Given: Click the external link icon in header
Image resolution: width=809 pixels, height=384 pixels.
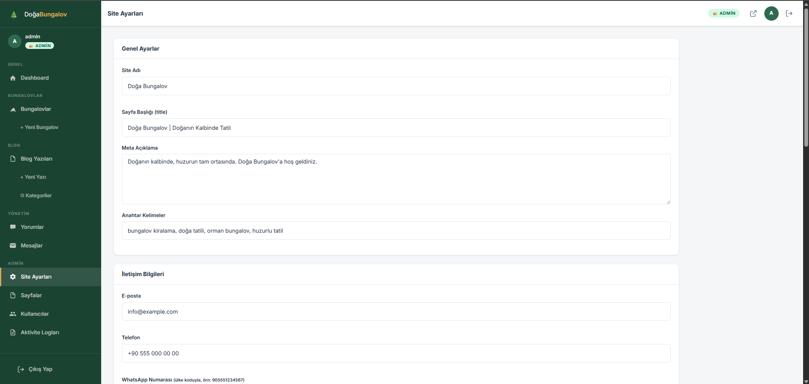Looking at the screenshot, I should point(753,13).
